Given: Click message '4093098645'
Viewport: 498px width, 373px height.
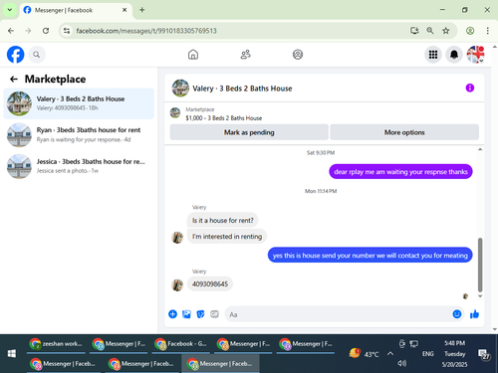Looking at the screenshot, I should tap(210, 284).
